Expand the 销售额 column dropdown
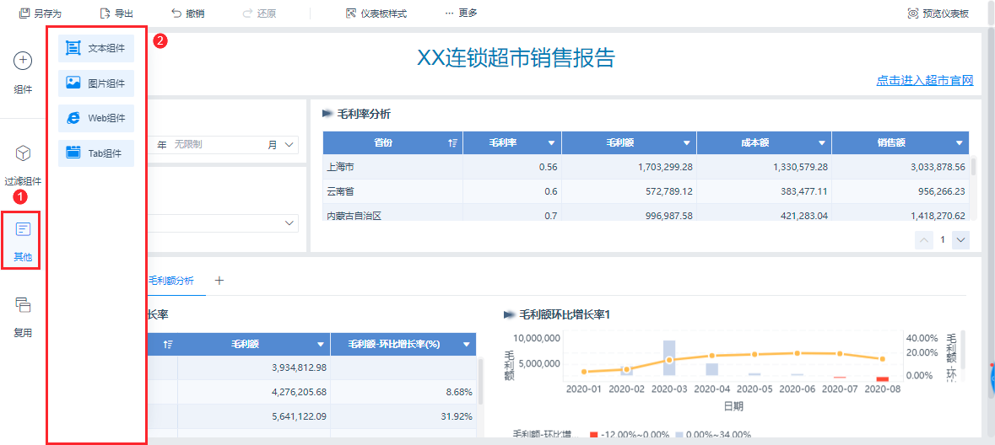 tap(959, 143)
